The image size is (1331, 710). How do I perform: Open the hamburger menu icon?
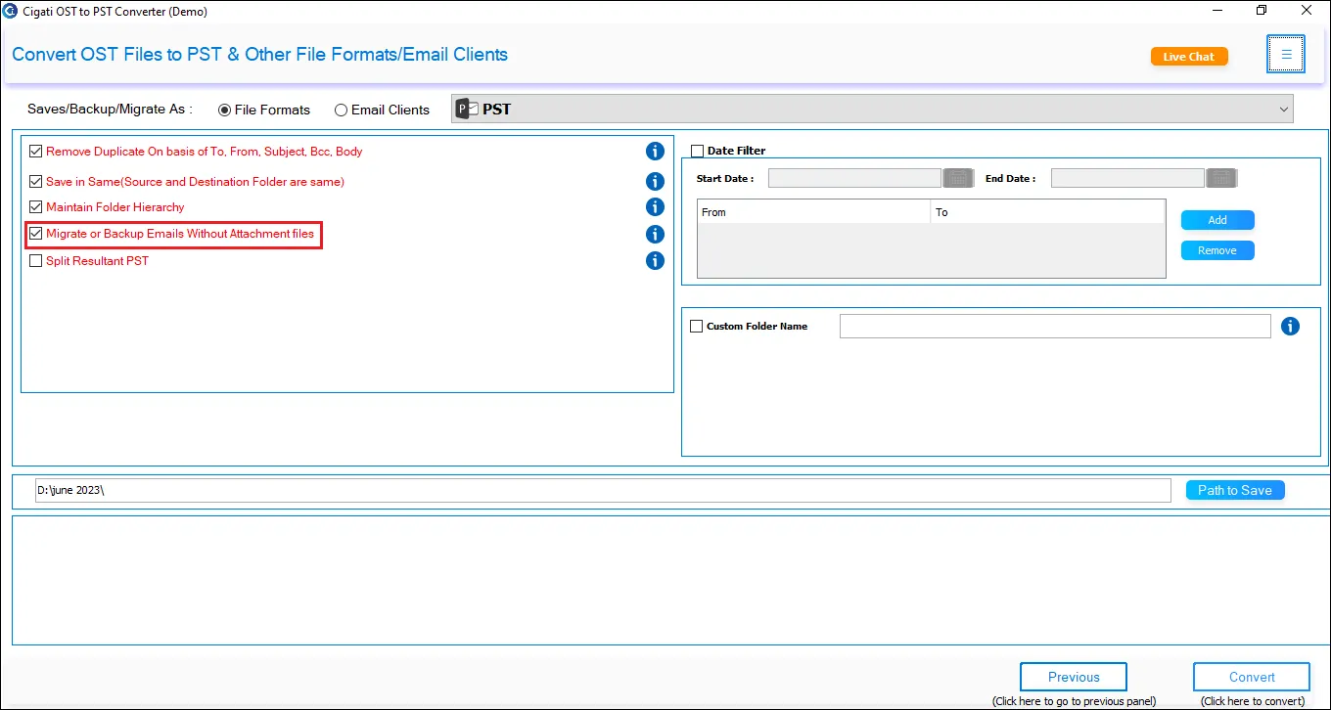tap(1286, 54)
